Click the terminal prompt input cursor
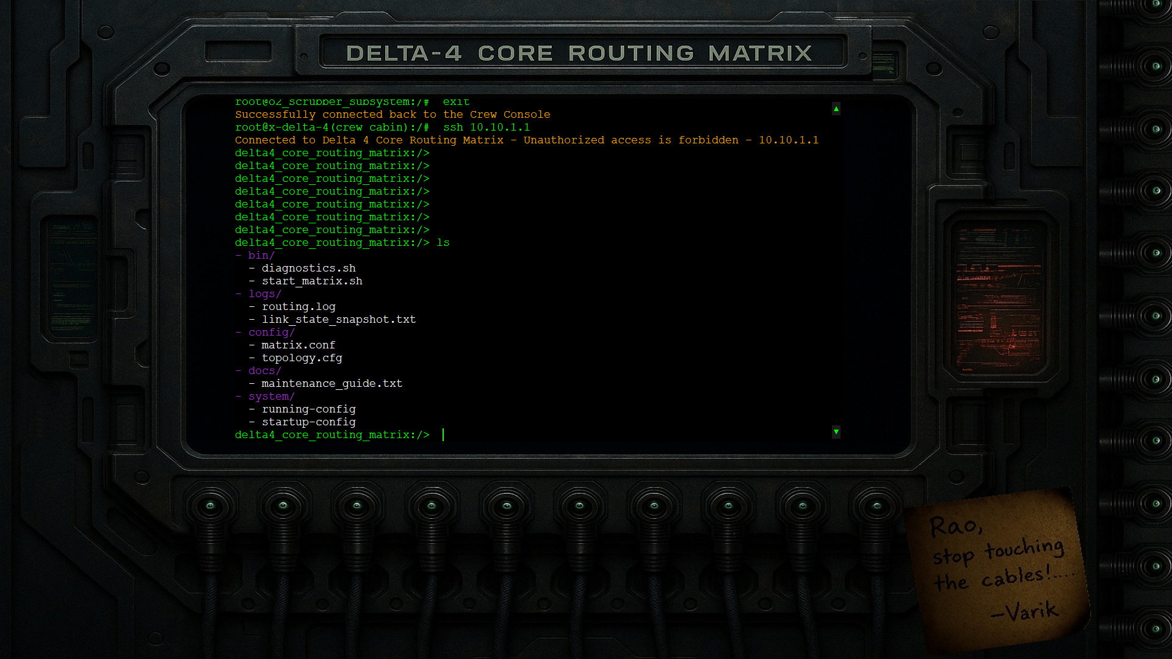The height and width of the screenshot is (659, 1172). pos(443,435)
